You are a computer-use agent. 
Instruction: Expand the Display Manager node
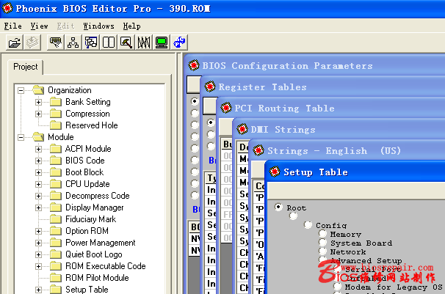38,208
